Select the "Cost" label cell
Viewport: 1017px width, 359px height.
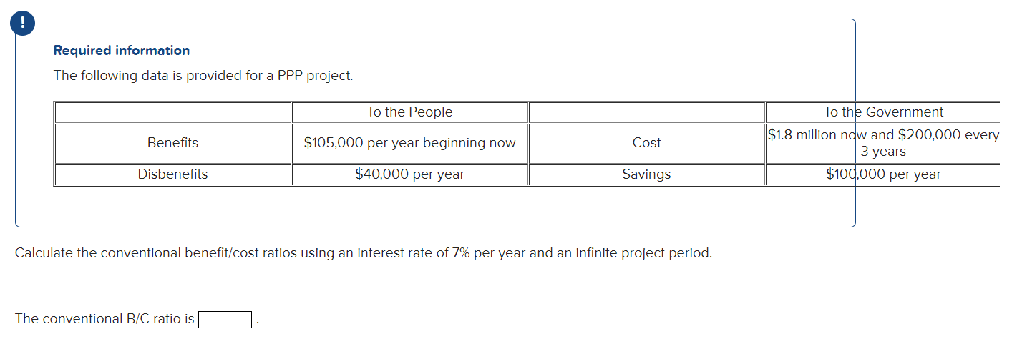[646, 143]
